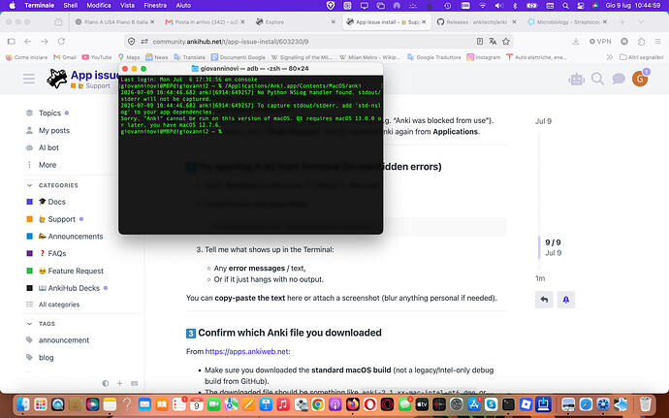The height and width of the screenshot is (418, 669).
Task: Open AnkiHub Decks category in sidebar
Action: [x=74, y=288]
